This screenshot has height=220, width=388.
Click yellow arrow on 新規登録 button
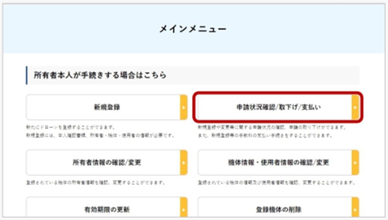[x=184, y=107]
